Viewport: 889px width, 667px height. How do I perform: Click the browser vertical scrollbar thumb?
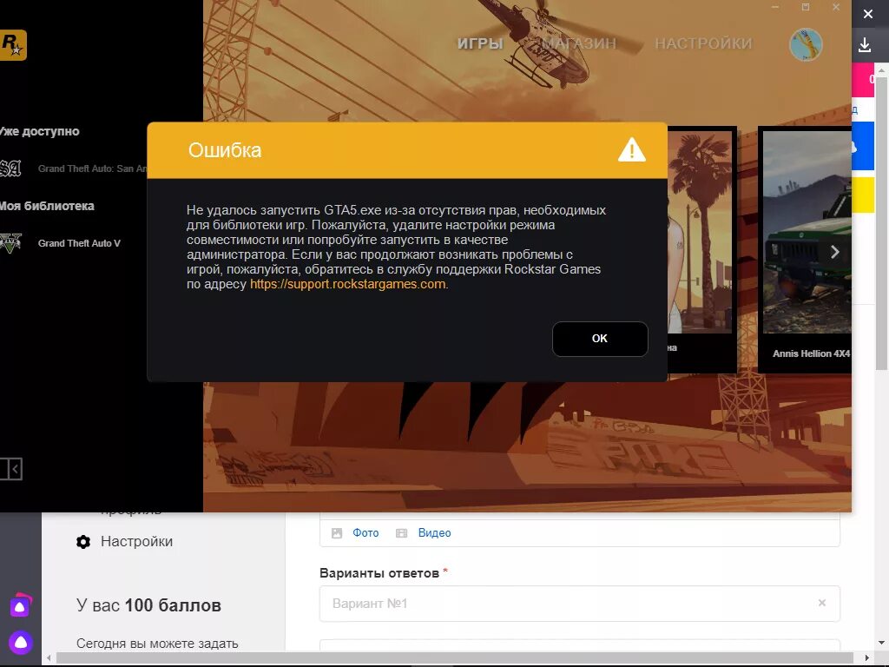tap(882, 221)
